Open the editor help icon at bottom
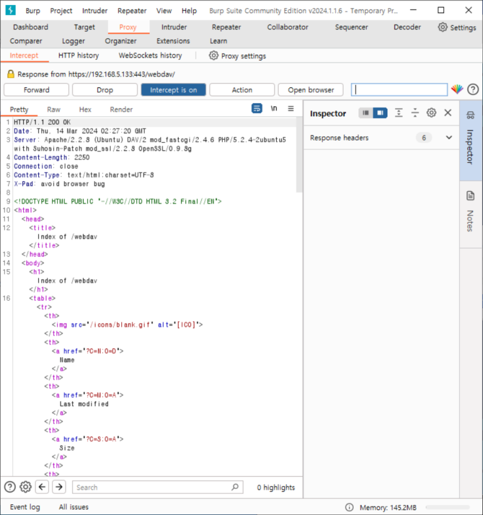 (10, 487)
